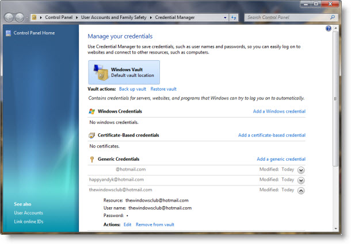The image size is (351, 244).
Task: Select thewindowsclub@hotmail.com credential row title
Action: 120,190
